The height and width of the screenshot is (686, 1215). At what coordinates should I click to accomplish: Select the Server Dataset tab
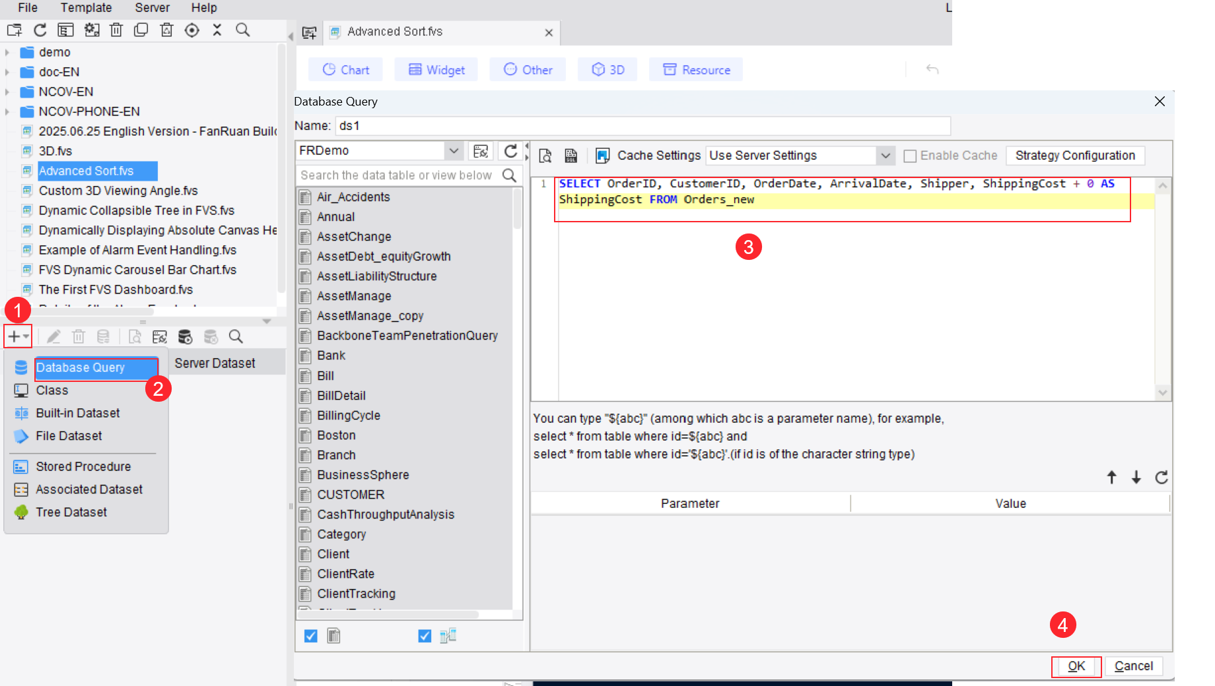(x=215, y=363)
